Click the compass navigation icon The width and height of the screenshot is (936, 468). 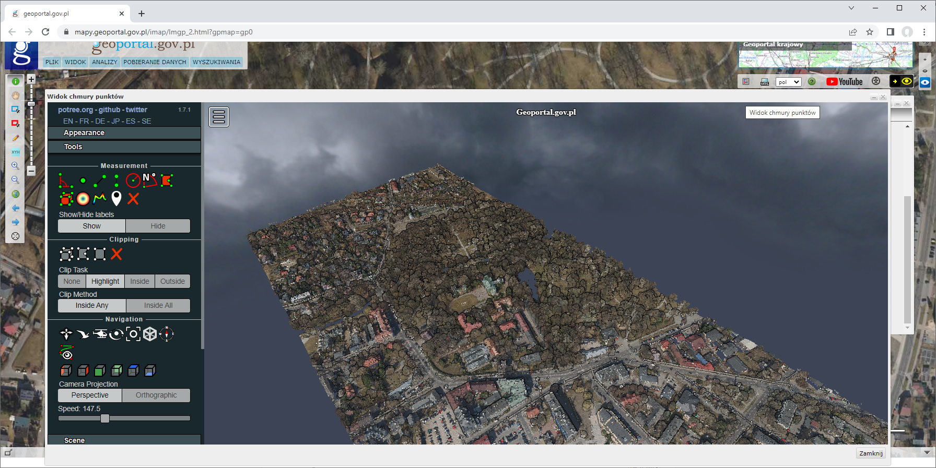tap(167, 334)
